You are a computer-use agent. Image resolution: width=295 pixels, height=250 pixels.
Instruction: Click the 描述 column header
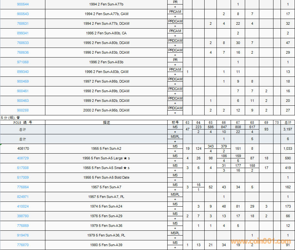106,122
